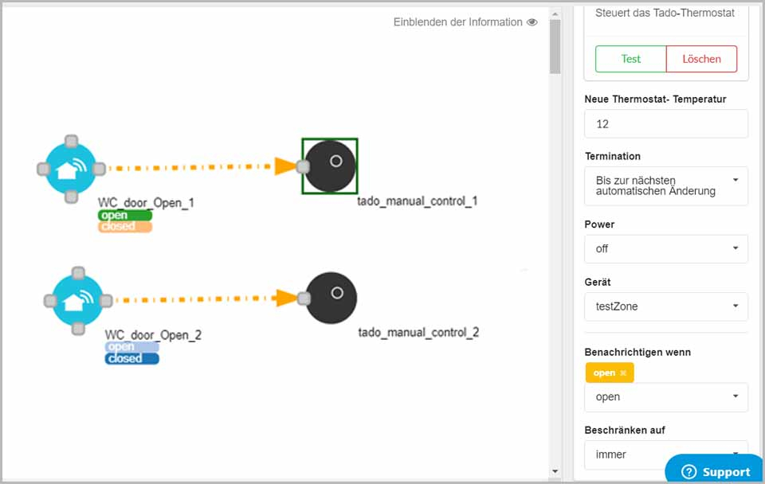
Task: Click left connector of WC_door_Open_1 node
Action: 43,169
